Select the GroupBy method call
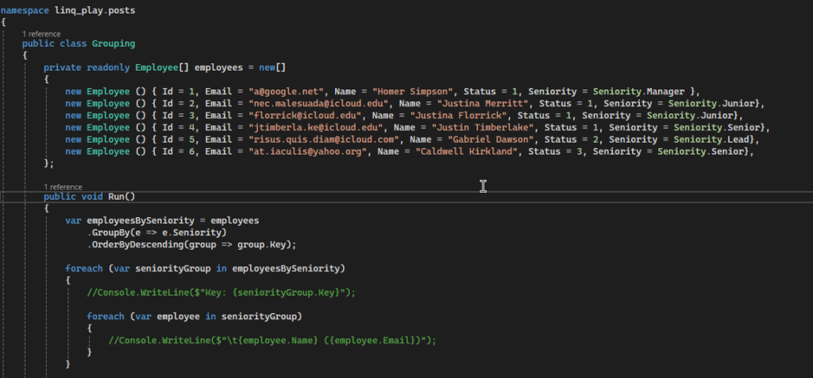Screen dimensions: 813x378 coord(110,233)
